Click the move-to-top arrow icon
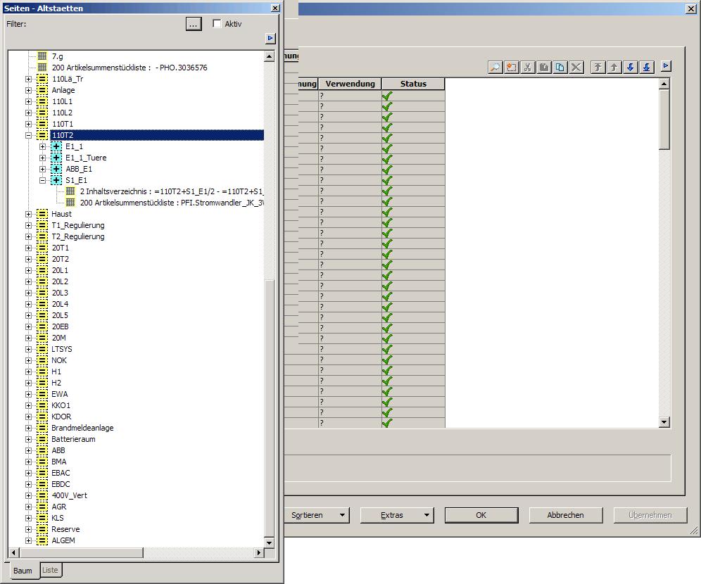The height and width of the screenshot is (584, 701). tap(598, 67)
